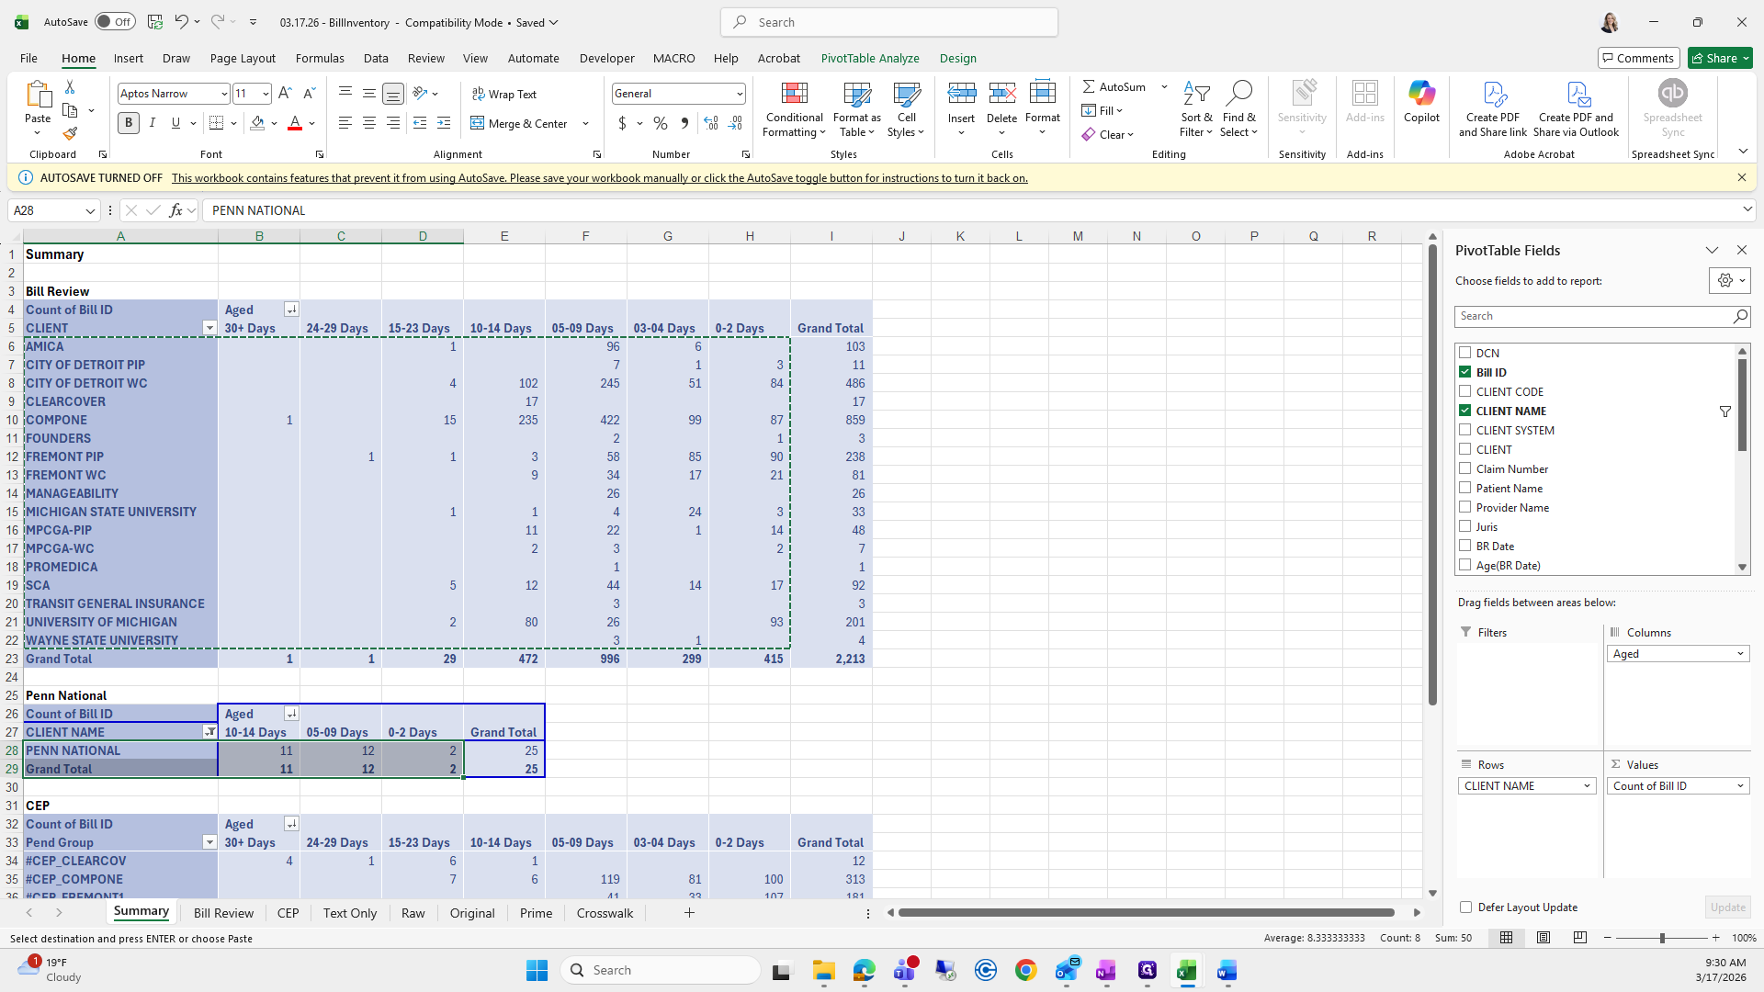Open the CLIENT NAME rows field dropdown
1764x992 pixels.
tap(1587, 786)
